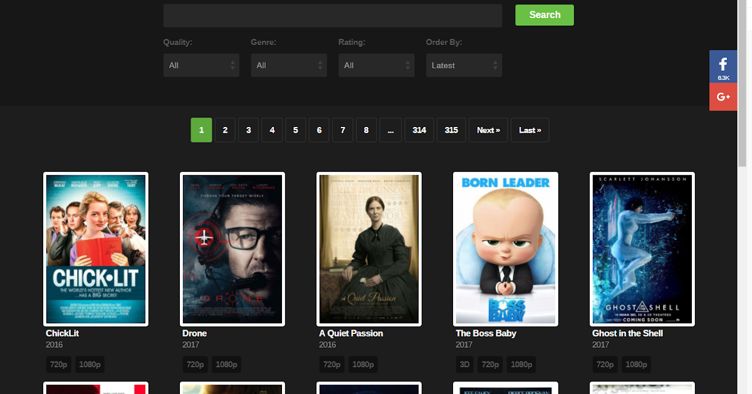This screenshot has width=752, height=394.
Task: Click the 2016 year under ChickLit
Action: (x=55, y=345)
